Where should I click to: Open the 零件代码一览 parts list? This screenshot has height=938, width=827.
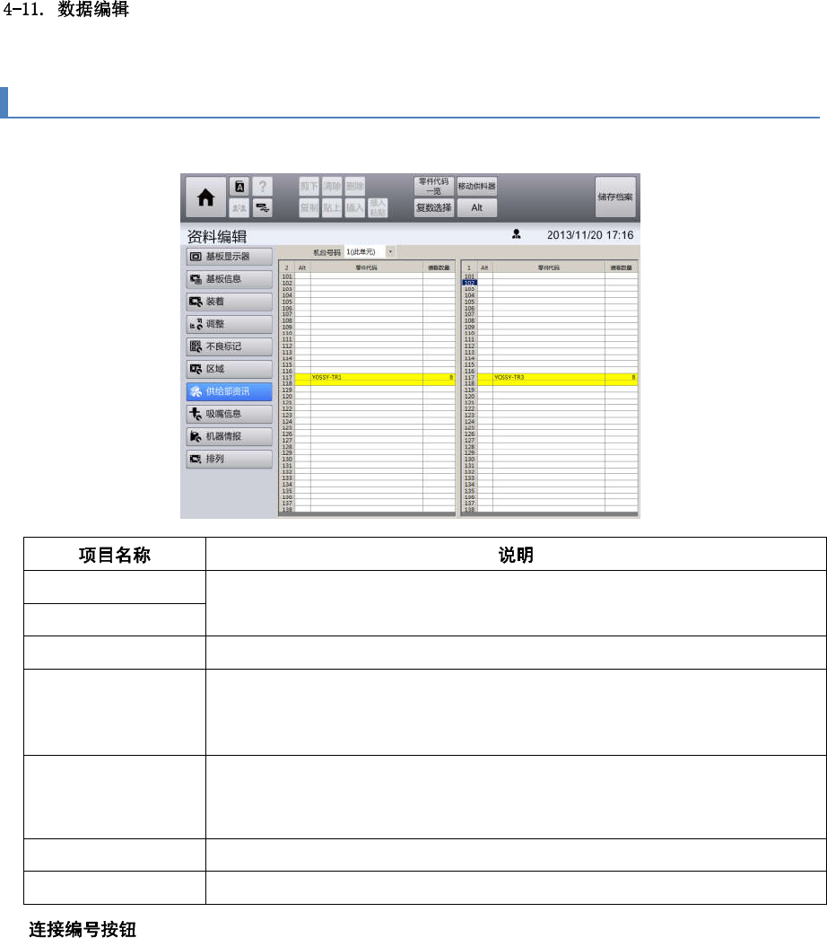(x=433, y=186)
